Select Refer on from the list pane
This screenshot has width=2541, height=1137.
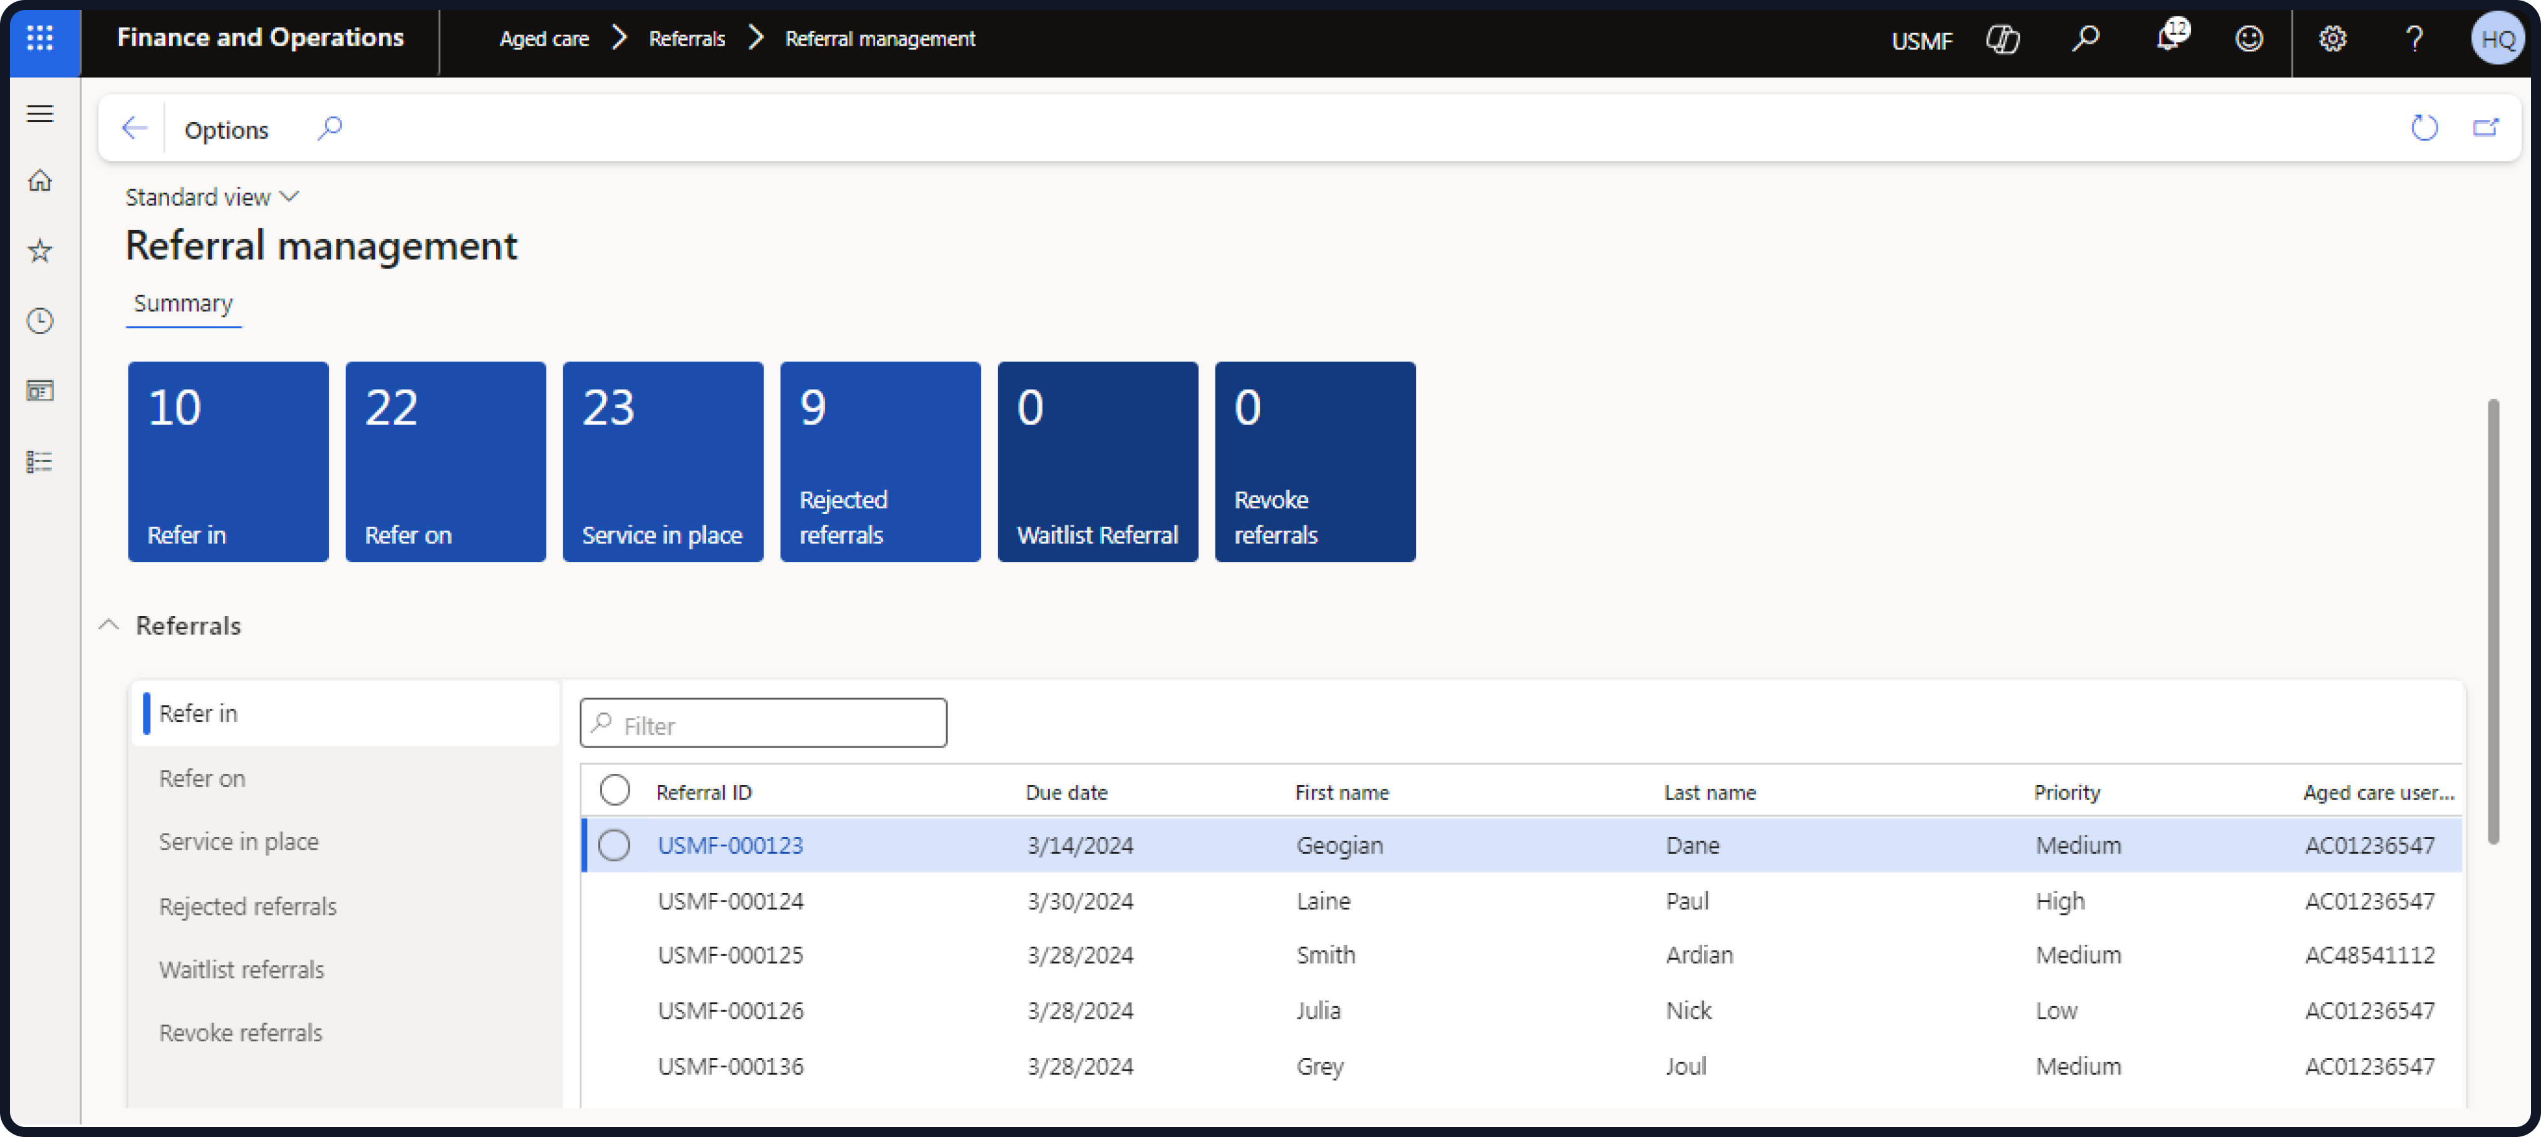point(346,778)
